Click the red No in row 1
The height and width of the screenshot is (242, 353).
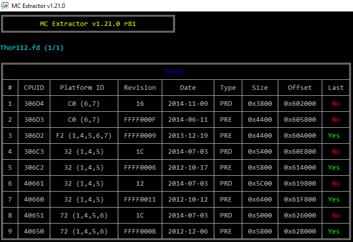[x=336, y=104]
